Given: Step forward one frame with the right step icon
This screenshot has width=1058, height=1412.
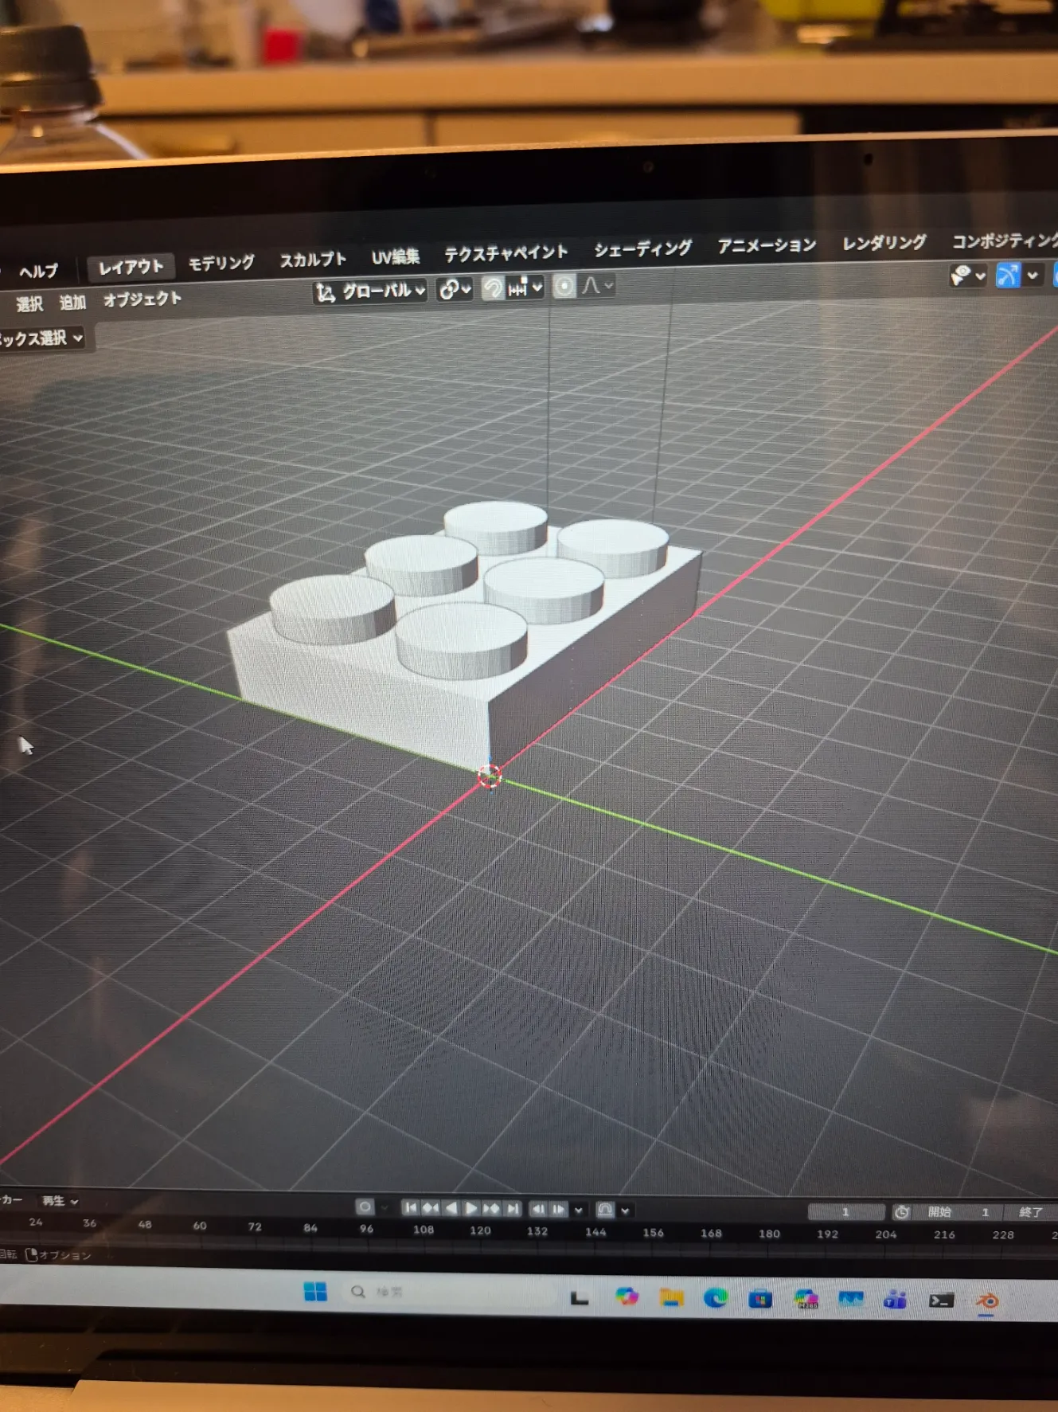Looking at the screenshot, I should click(559, 1210).
